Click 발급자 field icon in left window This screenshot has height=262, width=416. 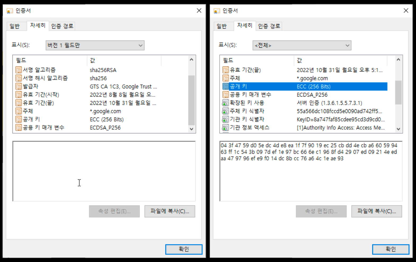[x=19, y=86]
